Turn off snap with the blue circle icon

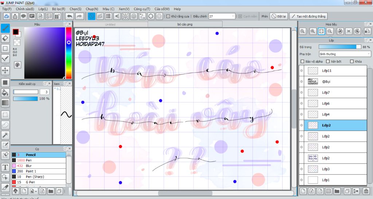[x=91, y=16]
